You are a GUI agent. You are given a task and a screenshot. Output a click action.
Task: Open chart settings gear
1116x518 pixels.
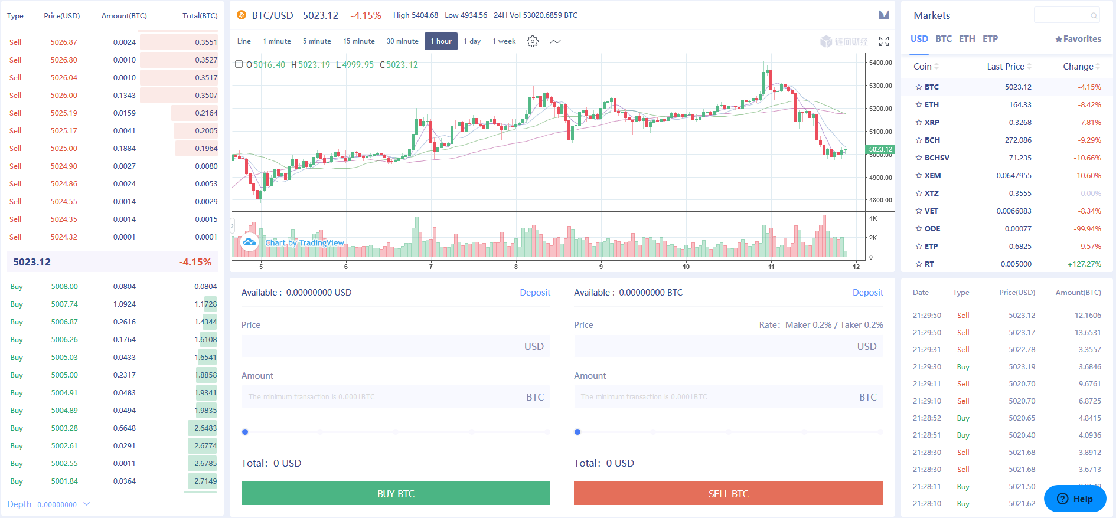[x=533, y=41]
